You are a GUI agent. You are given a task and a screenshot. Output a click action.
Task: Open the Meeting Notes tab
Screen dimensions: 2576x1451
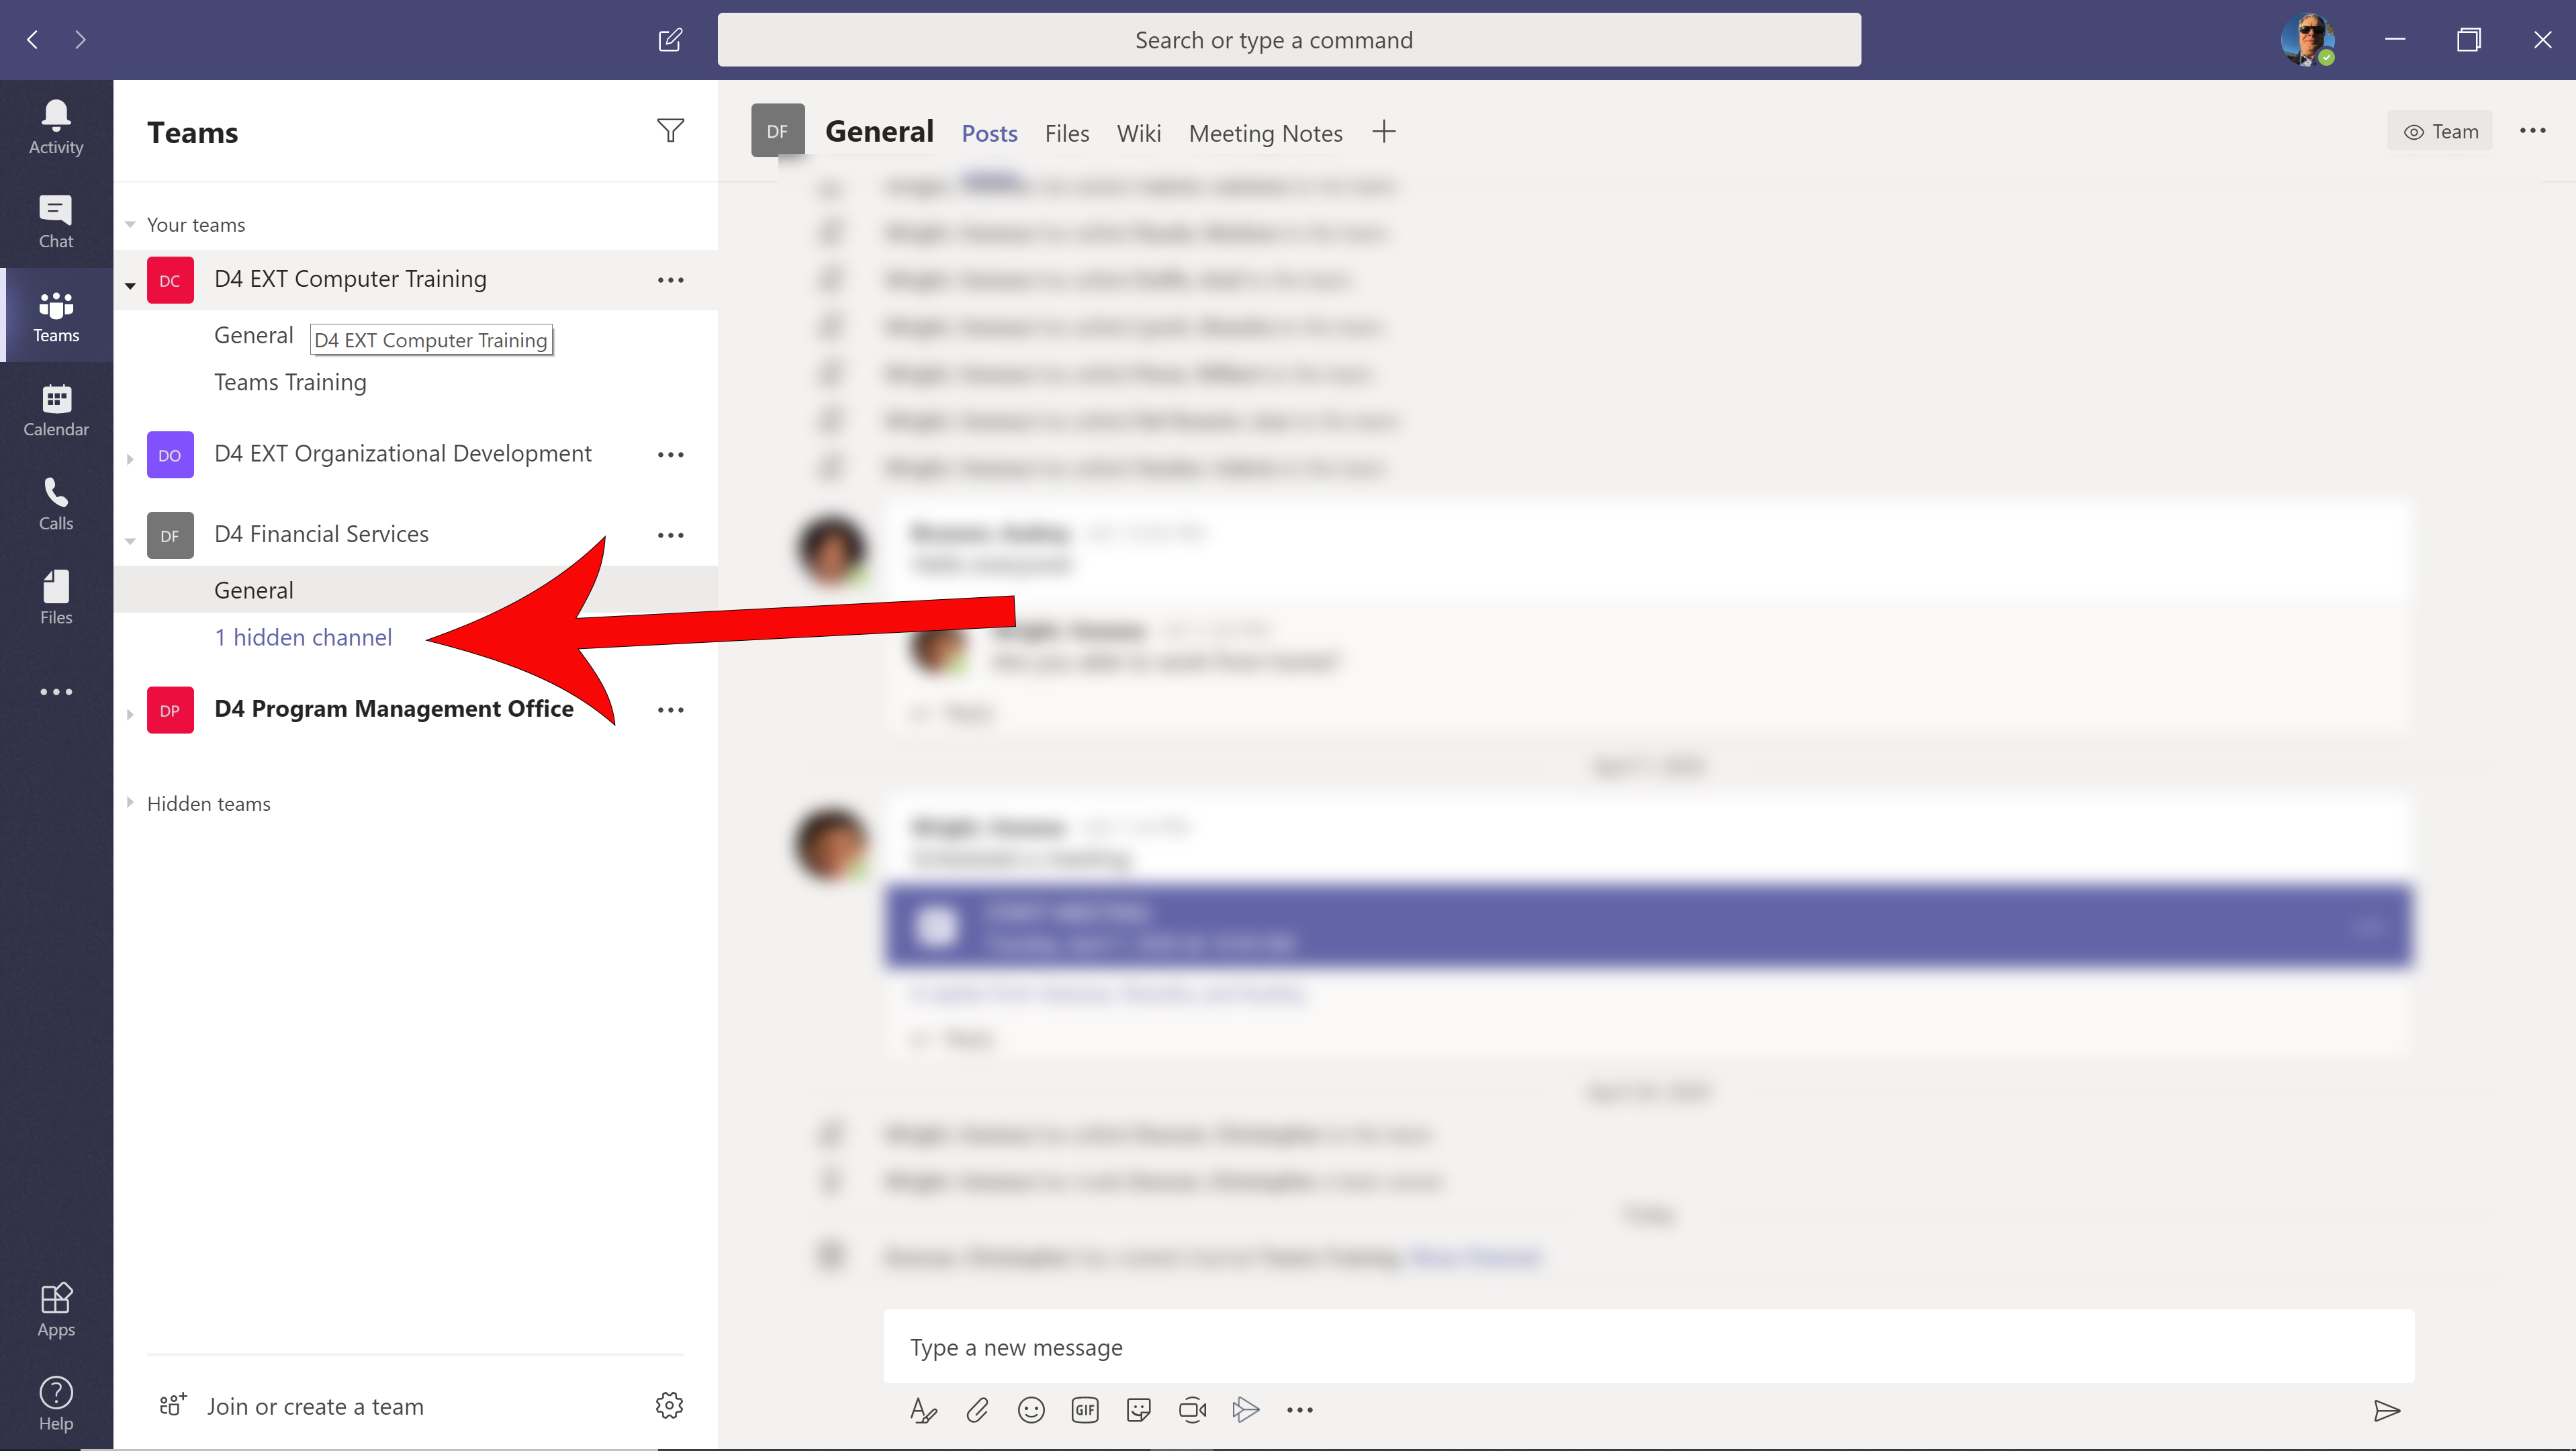[x=1265, y=133]
